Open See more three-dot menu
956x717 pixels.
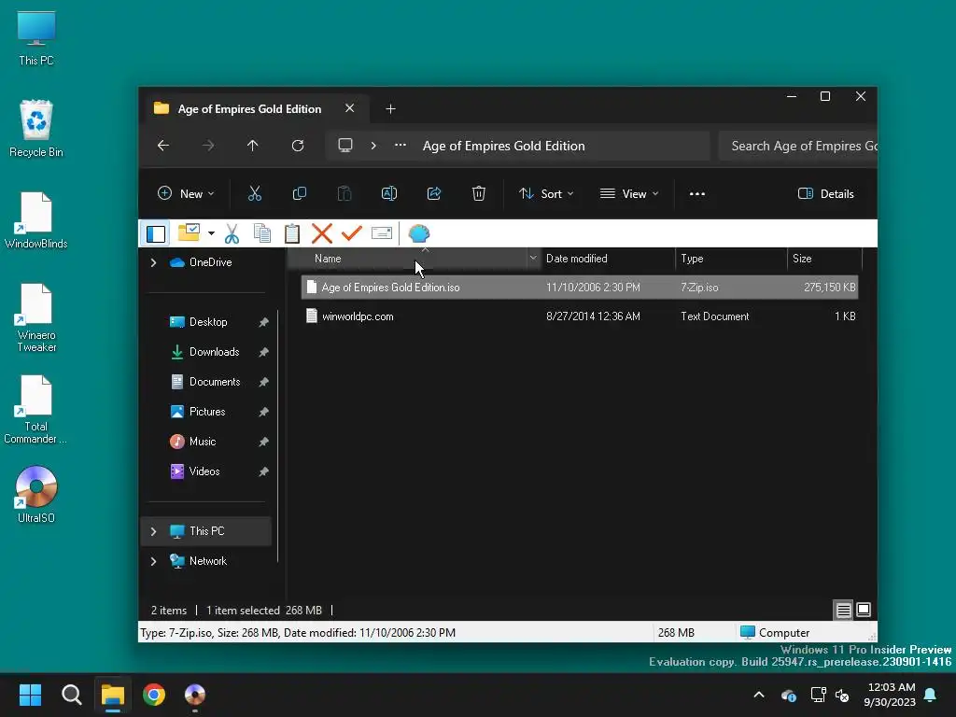point(696,194)
